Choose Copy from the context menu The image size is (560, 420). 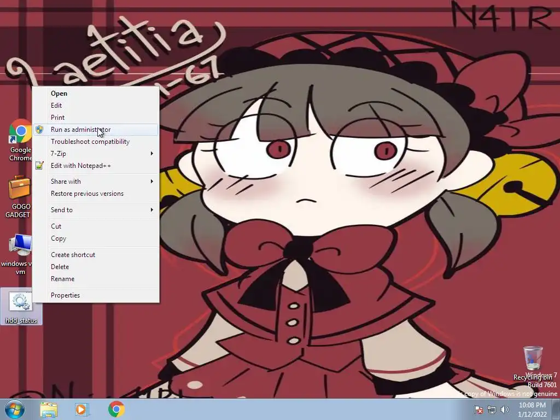pyautogui.click(x=96, y=238)
